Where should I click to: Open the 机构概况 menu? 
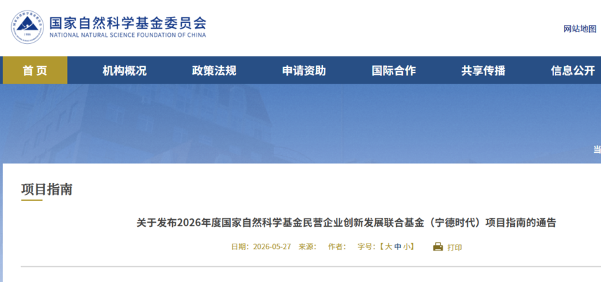pos(125,70)
